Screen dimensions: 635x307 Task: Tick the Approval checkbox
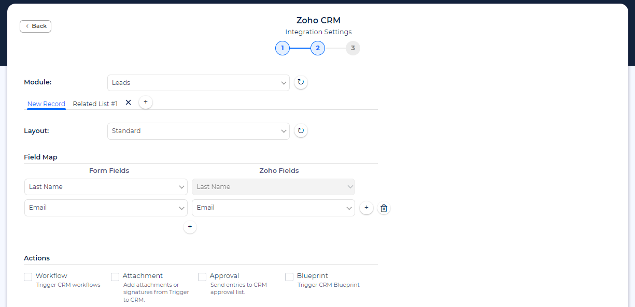(x=202, y=277)
